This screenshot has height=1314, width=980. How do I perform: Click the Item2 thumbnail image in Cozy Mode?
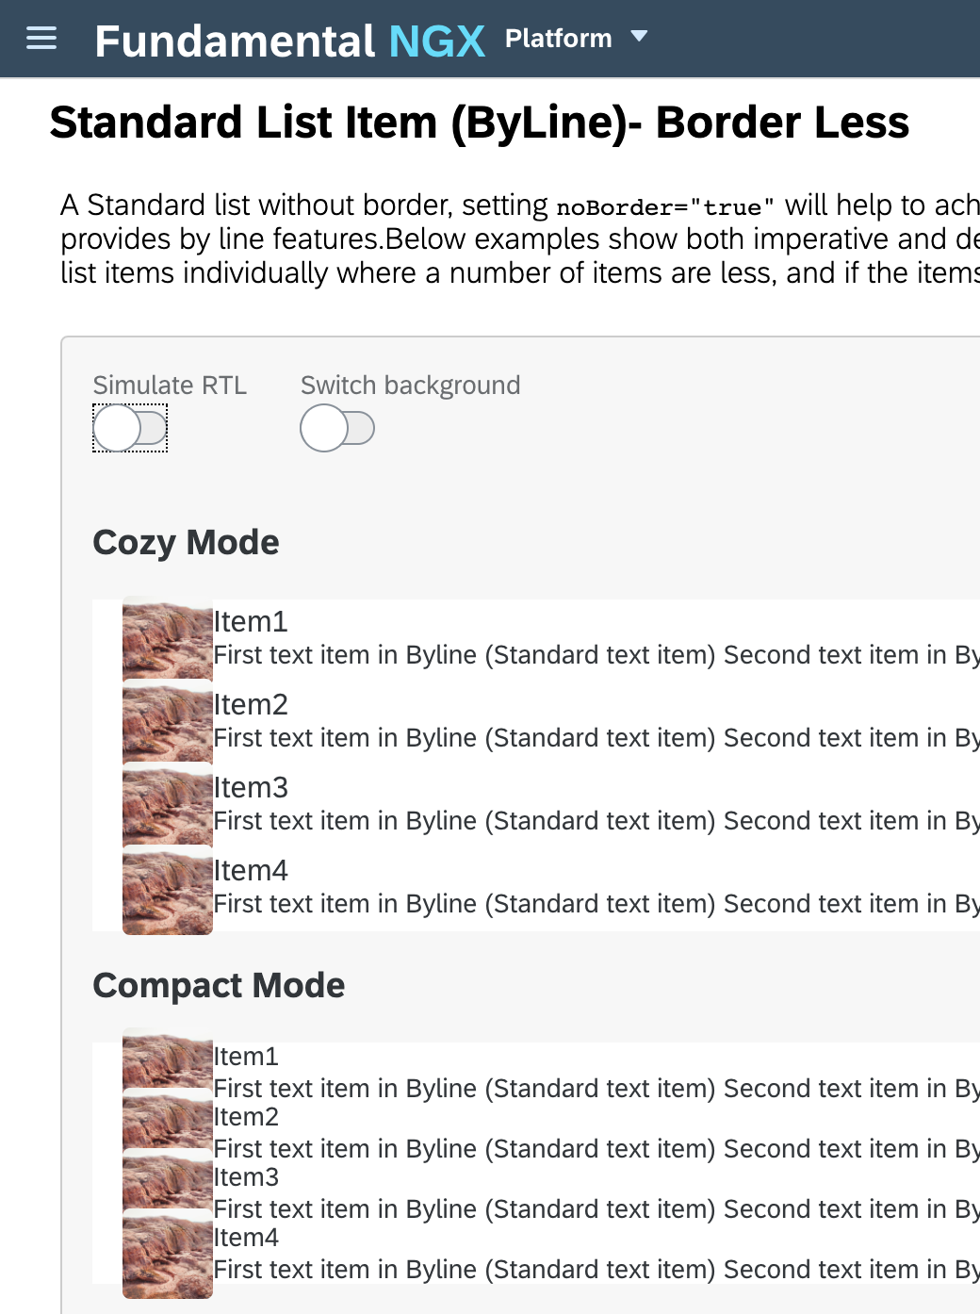(x=167, y=721)
